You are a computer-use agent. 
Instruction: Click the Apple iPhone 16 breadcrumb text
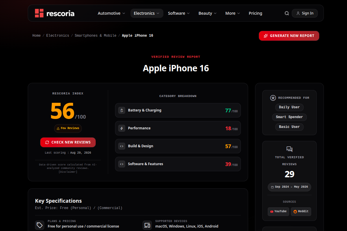tap(138, 36)
